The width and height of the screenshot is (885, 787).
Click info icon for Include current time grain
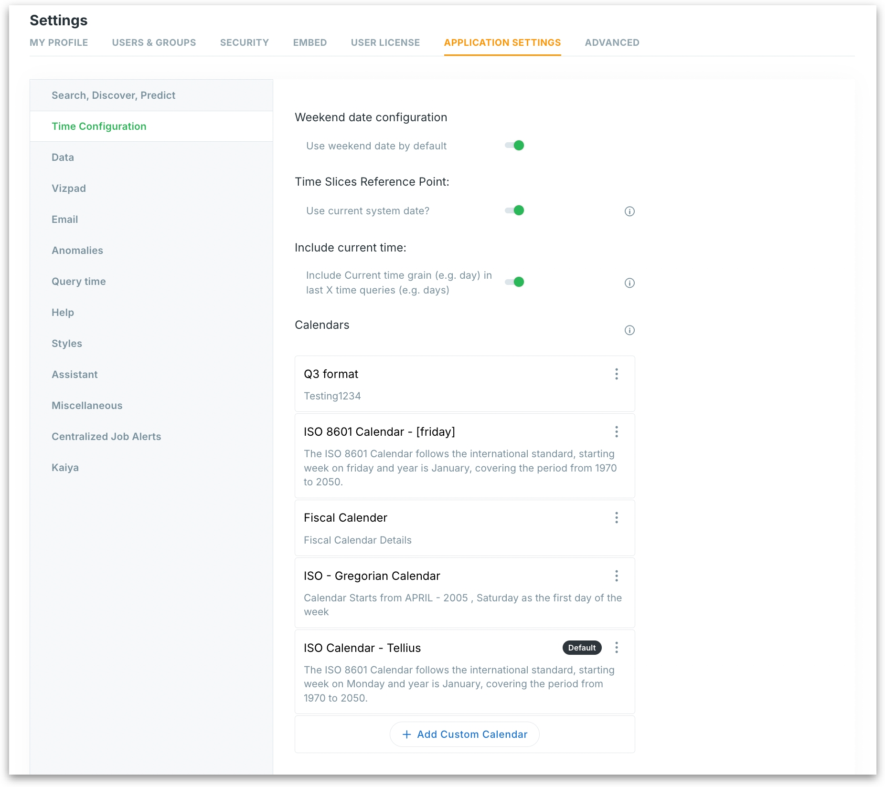click(629, 283)
